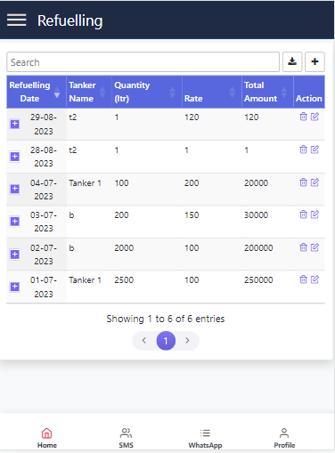This screenshot has height=453, width=335.
Task: Delete the 04-07-2023 refuelling entry
Action: [303, 182]
